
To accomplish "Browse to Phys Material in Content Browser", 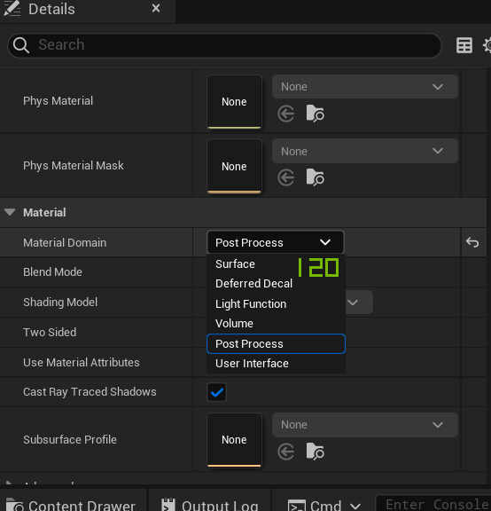I will (x=316, y=114).
